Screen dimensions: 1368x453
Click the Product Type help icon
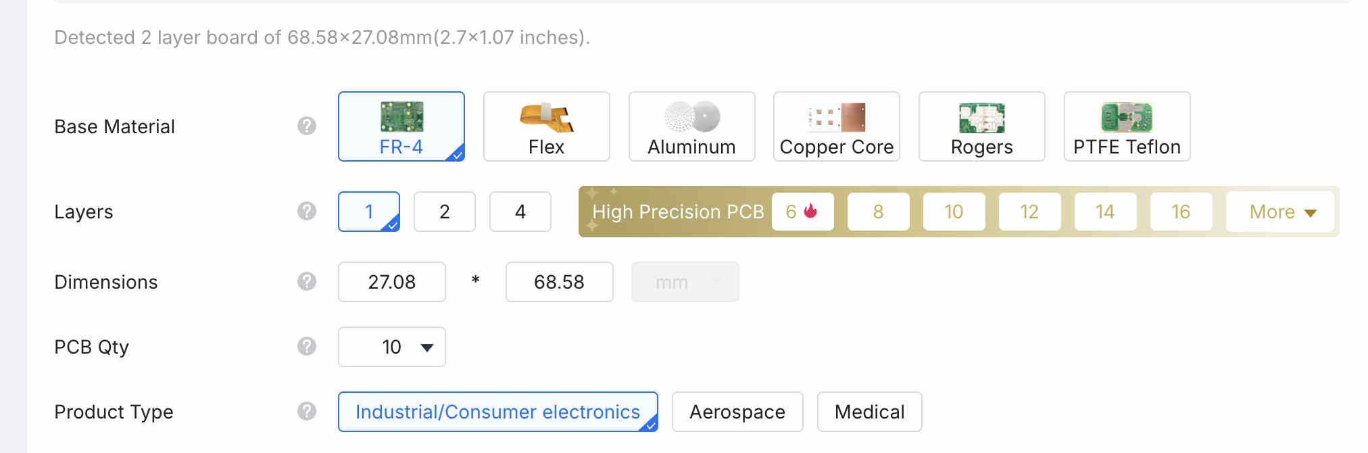click(307, 412)
